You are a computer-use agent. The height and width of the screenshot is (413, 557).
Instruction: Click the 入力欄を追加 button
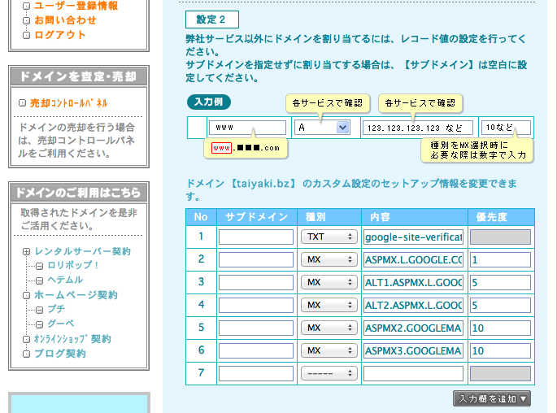tap(492, 398)
